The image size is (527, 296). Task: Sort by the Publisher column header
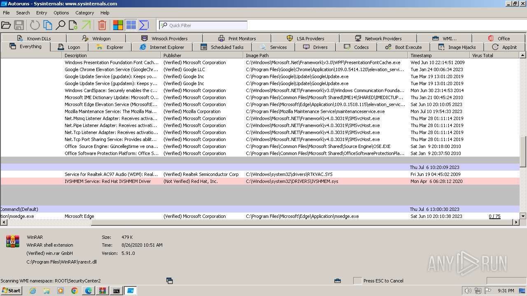click(202, 55)
